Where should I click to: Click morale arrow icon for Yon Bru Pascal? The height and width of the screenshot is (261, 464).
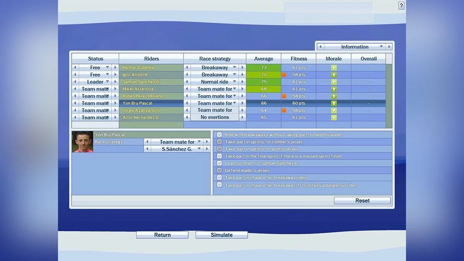click(334, 103)
